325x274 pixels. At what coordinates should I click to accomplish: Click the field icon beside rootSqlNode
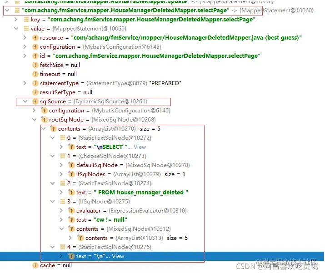tap(44, 120)
